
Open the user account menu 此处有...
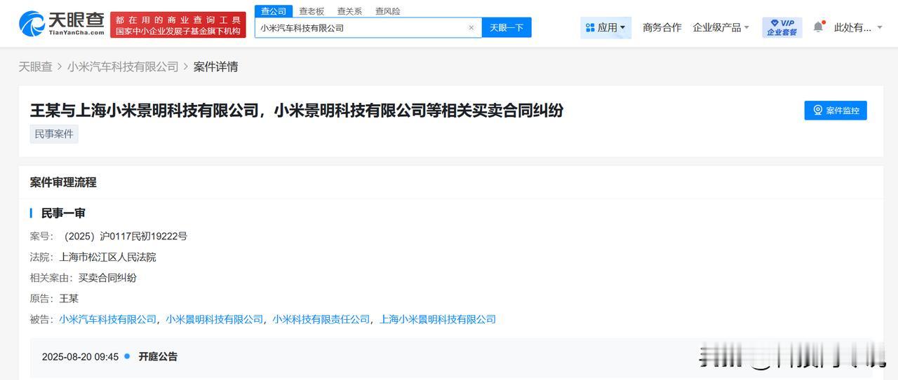tap(857, 27)
